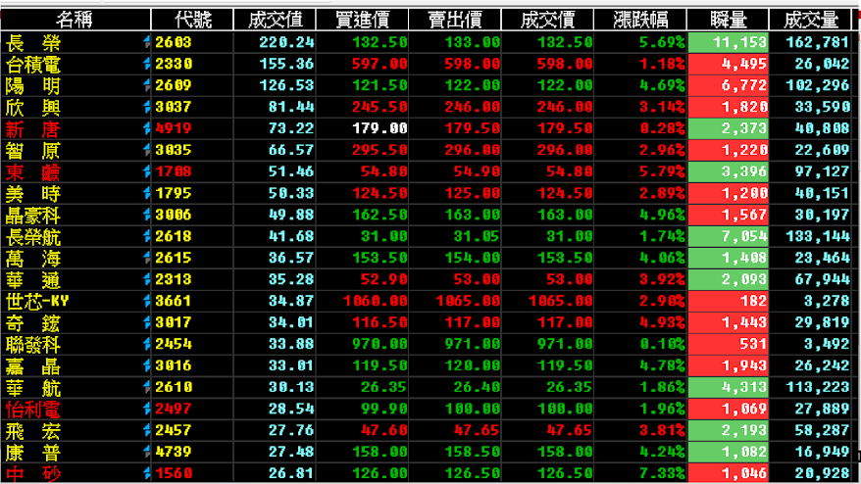Click the lightning icon beside 台積電
Image resolution: width=861 pixels, height=484 pixels.
click(x=147, y=64)
